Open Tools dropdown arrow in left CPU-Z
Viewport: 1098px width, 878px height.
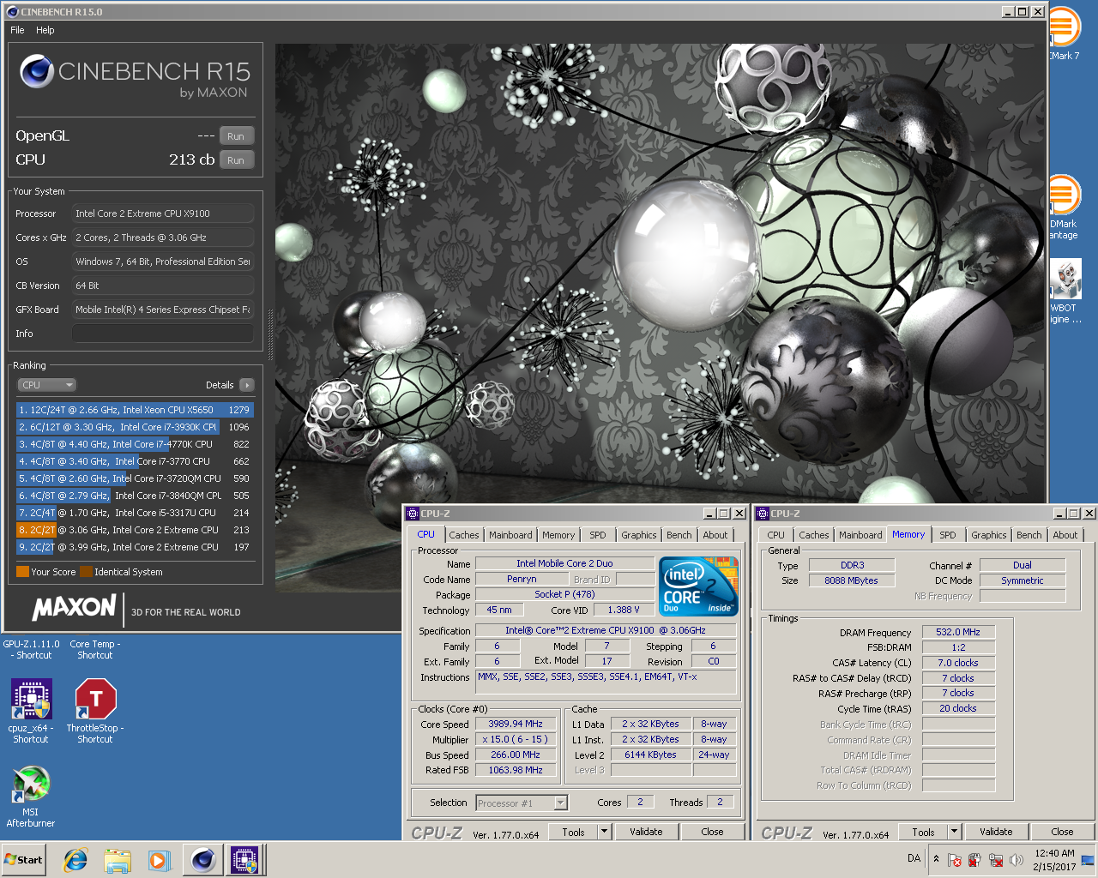pyautogui.click(x=604, y=832)
